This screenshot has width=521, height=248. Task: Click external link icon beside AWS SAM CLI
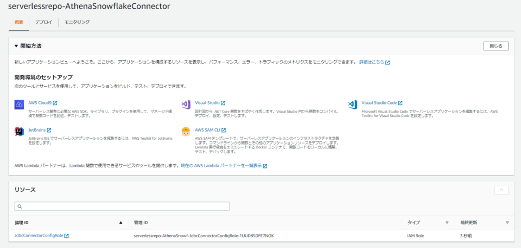224,130
